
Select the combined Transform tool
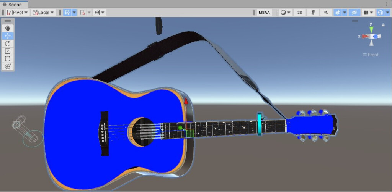(8, 66)
